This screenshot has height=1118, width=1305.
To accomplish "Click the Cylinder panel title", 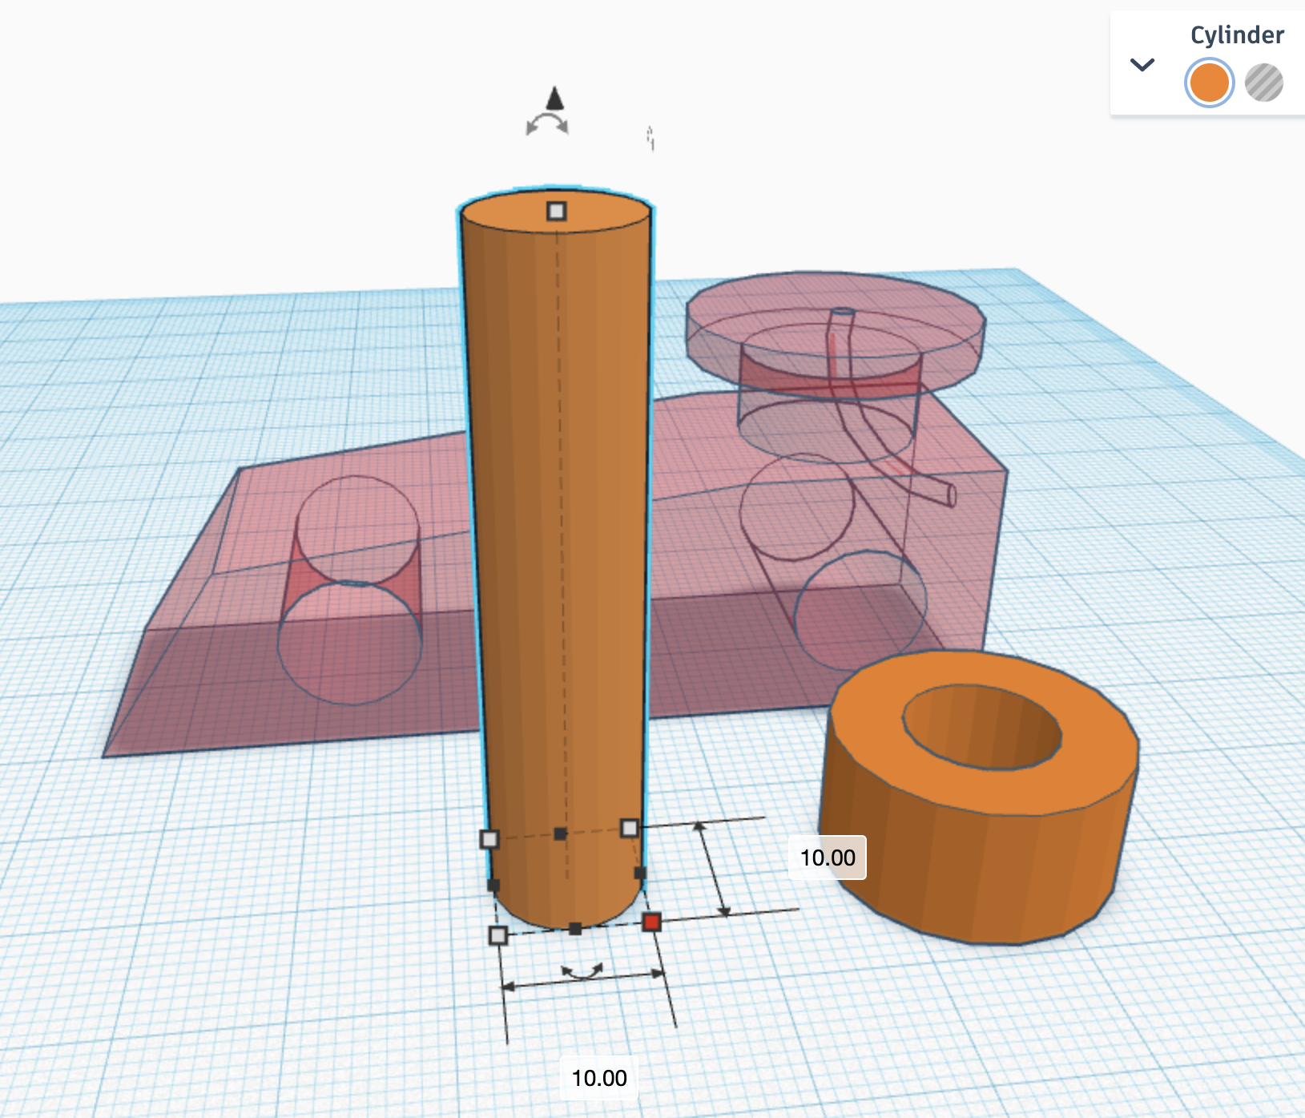I will pos(1237,35).
